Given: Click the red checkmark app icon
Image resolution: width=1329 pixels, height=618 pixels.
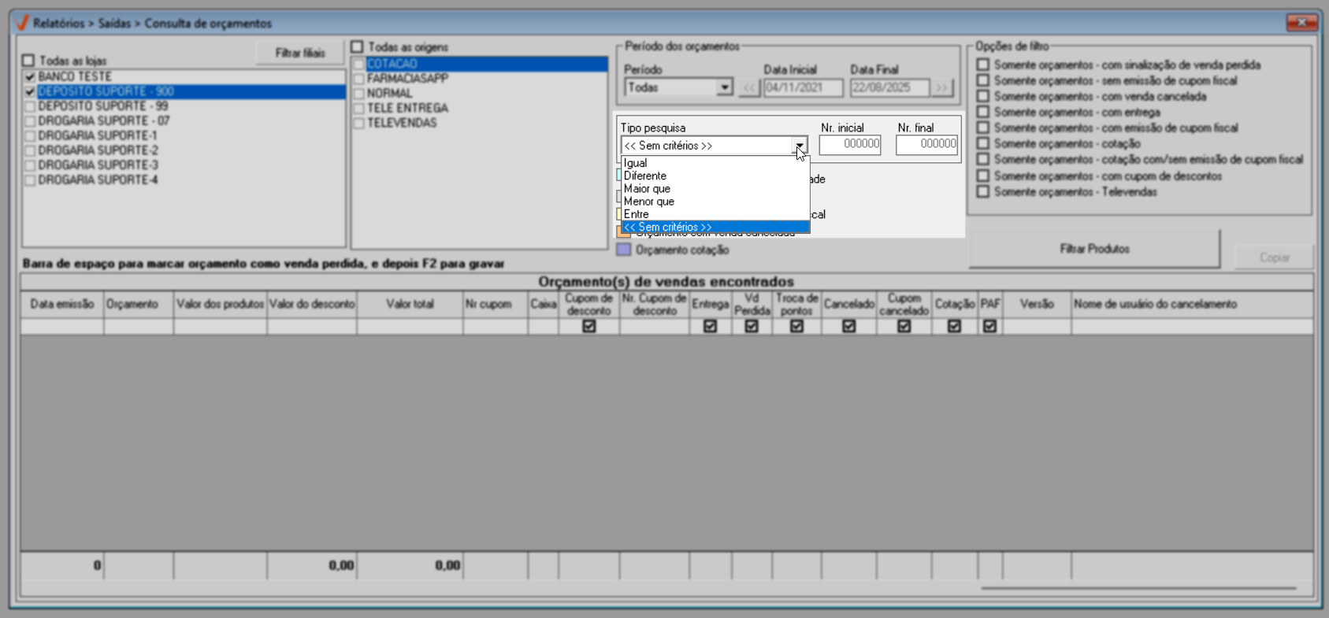Looking at the screenshot, I should pos(22,23).
